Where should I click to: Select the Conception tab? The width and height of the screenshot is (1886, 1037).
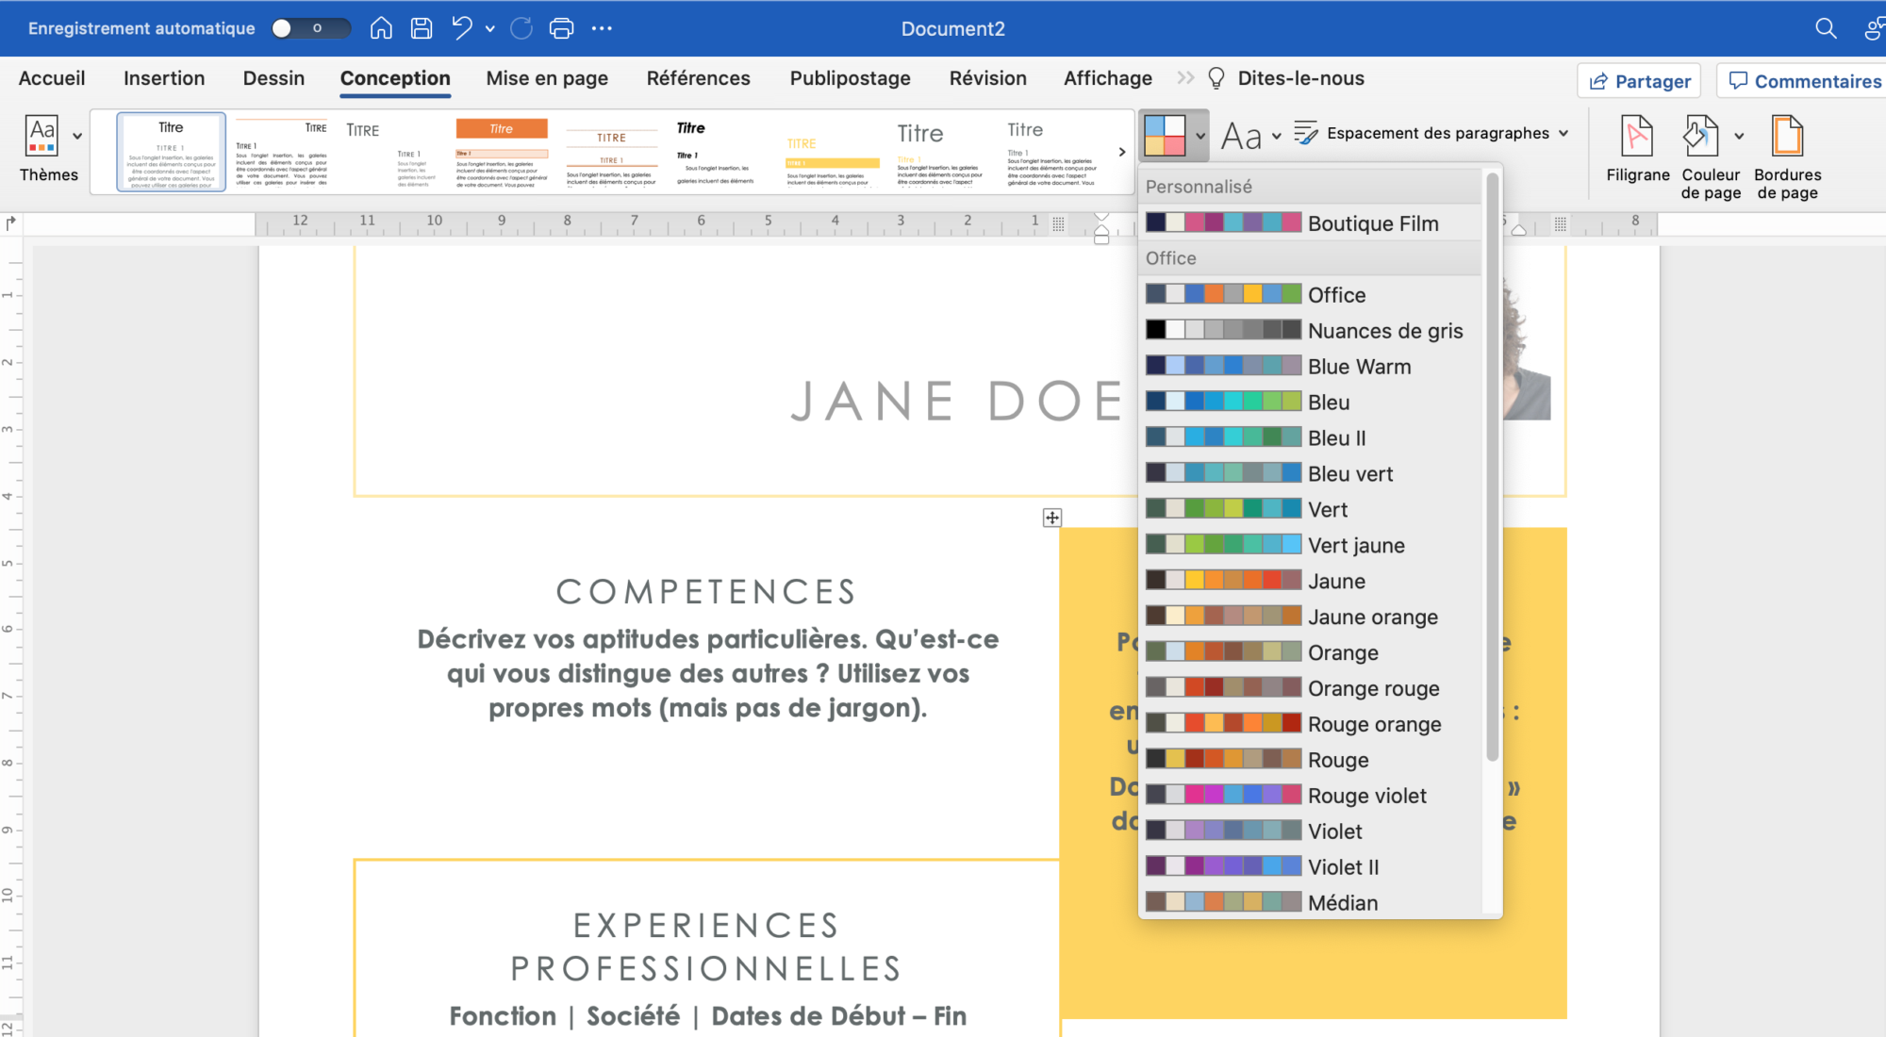coord(395,78)
